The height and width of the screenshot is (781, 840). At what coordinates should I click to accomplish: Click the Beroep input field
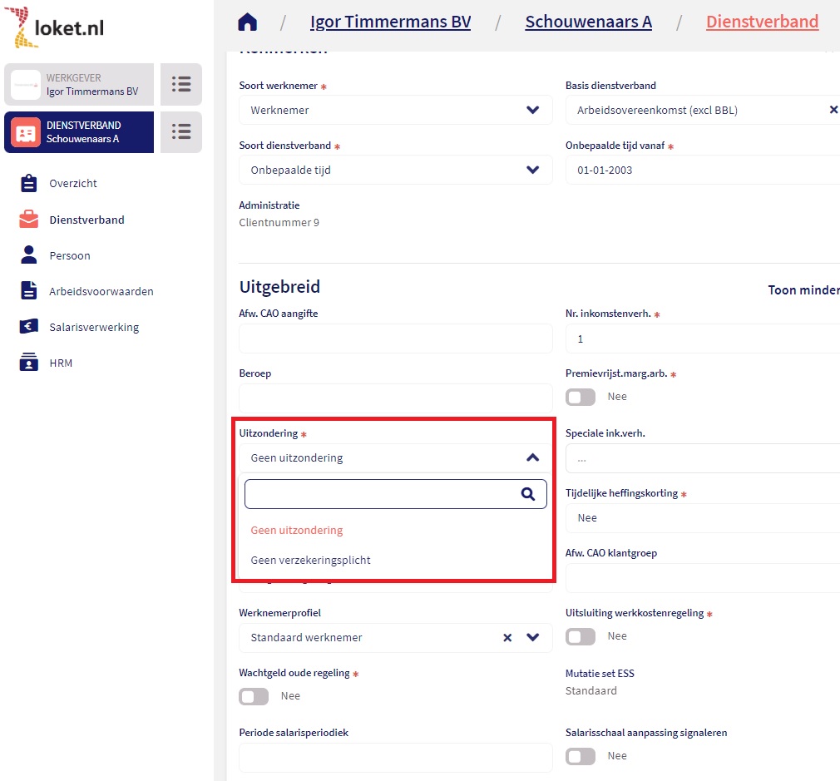click(x=395, y=398)
